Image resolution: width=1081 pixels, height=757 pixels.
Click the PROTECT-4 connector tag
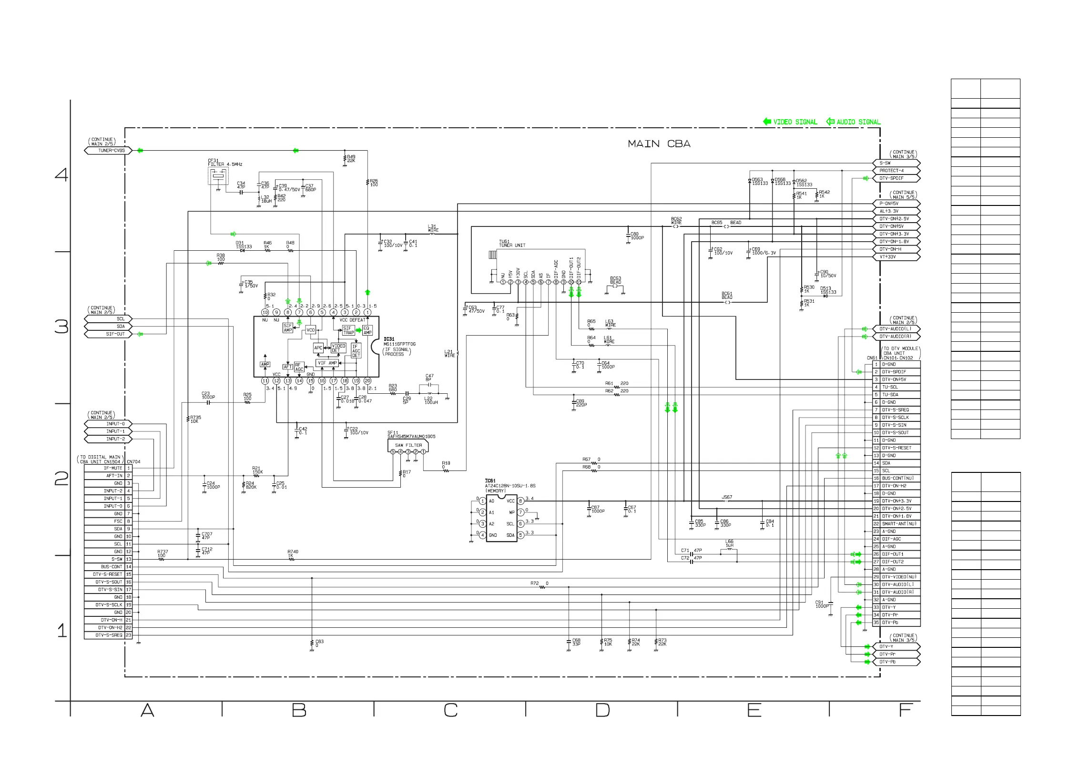(x=897, y=171)
